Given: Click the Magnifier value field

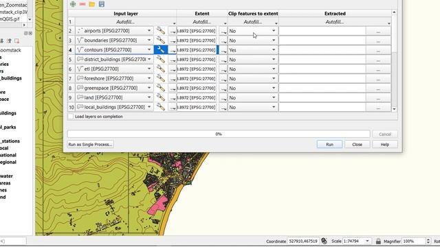Looking at the screenshot, I should [414, 241].
